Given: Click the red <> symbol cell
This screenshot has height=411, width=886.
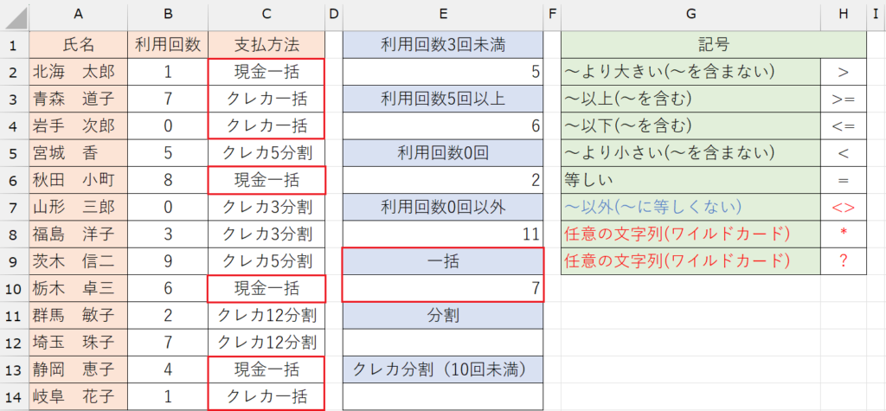Looking at the screenshot, I should pos(843,207).
